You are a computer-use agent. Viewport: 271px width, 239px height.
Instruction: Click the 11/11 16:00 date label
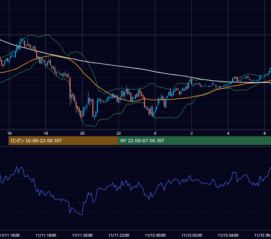click(10, 235)
